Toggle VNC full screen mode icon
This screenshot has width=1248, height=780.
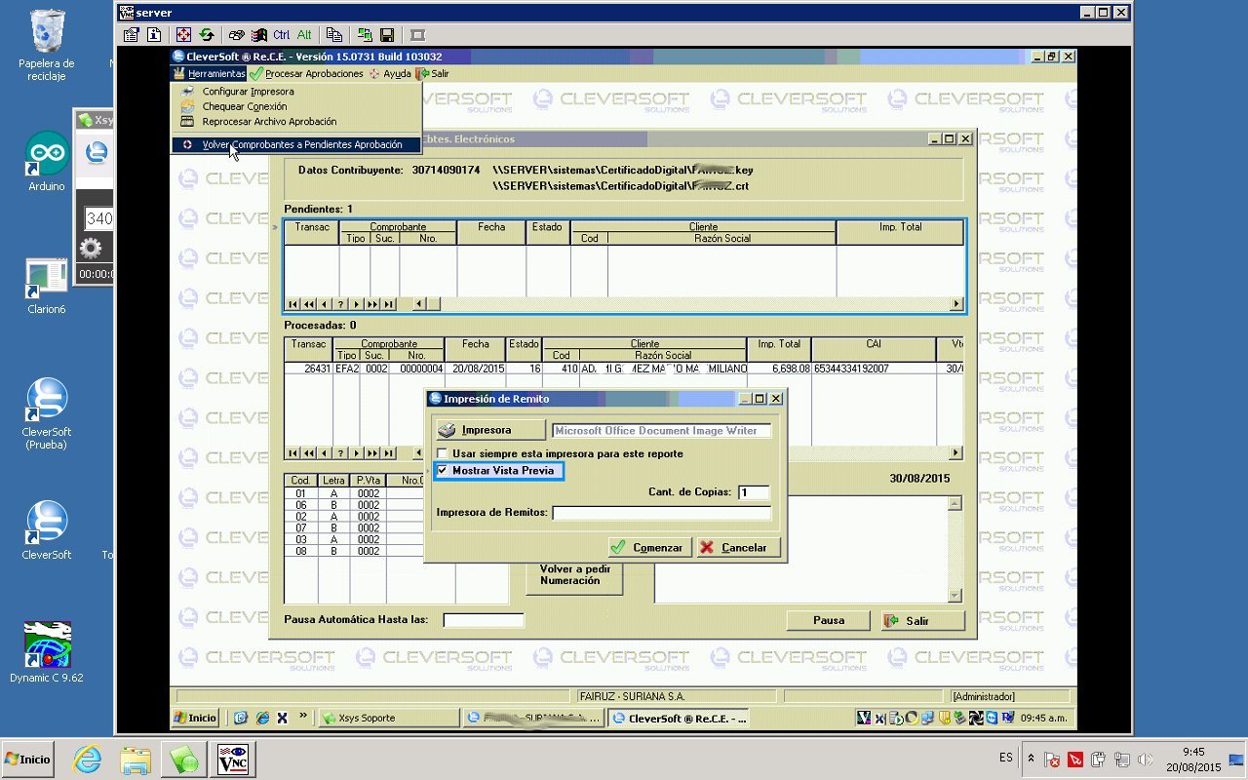(183, 35)
